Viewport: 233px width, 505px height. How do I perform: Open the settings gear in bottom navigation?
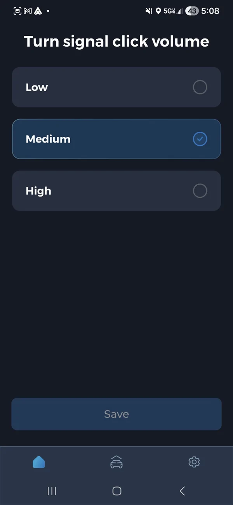(x=194, y=462)
